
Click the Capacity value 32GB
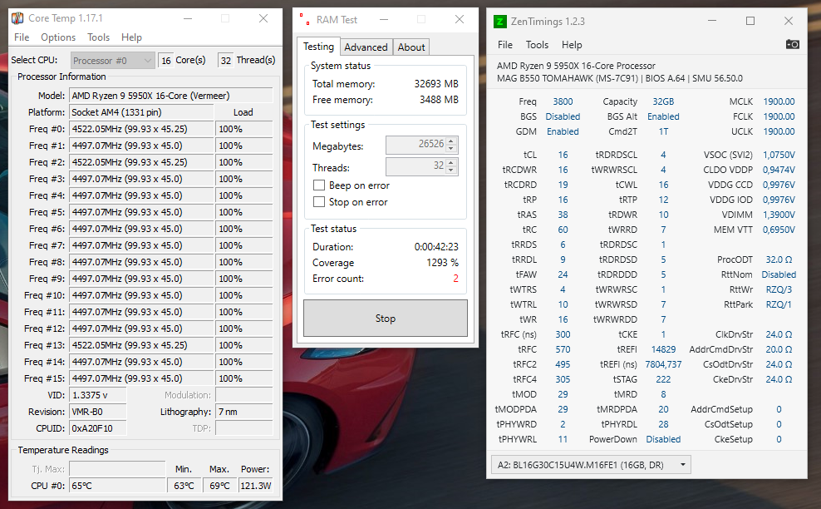coord(663,101)
